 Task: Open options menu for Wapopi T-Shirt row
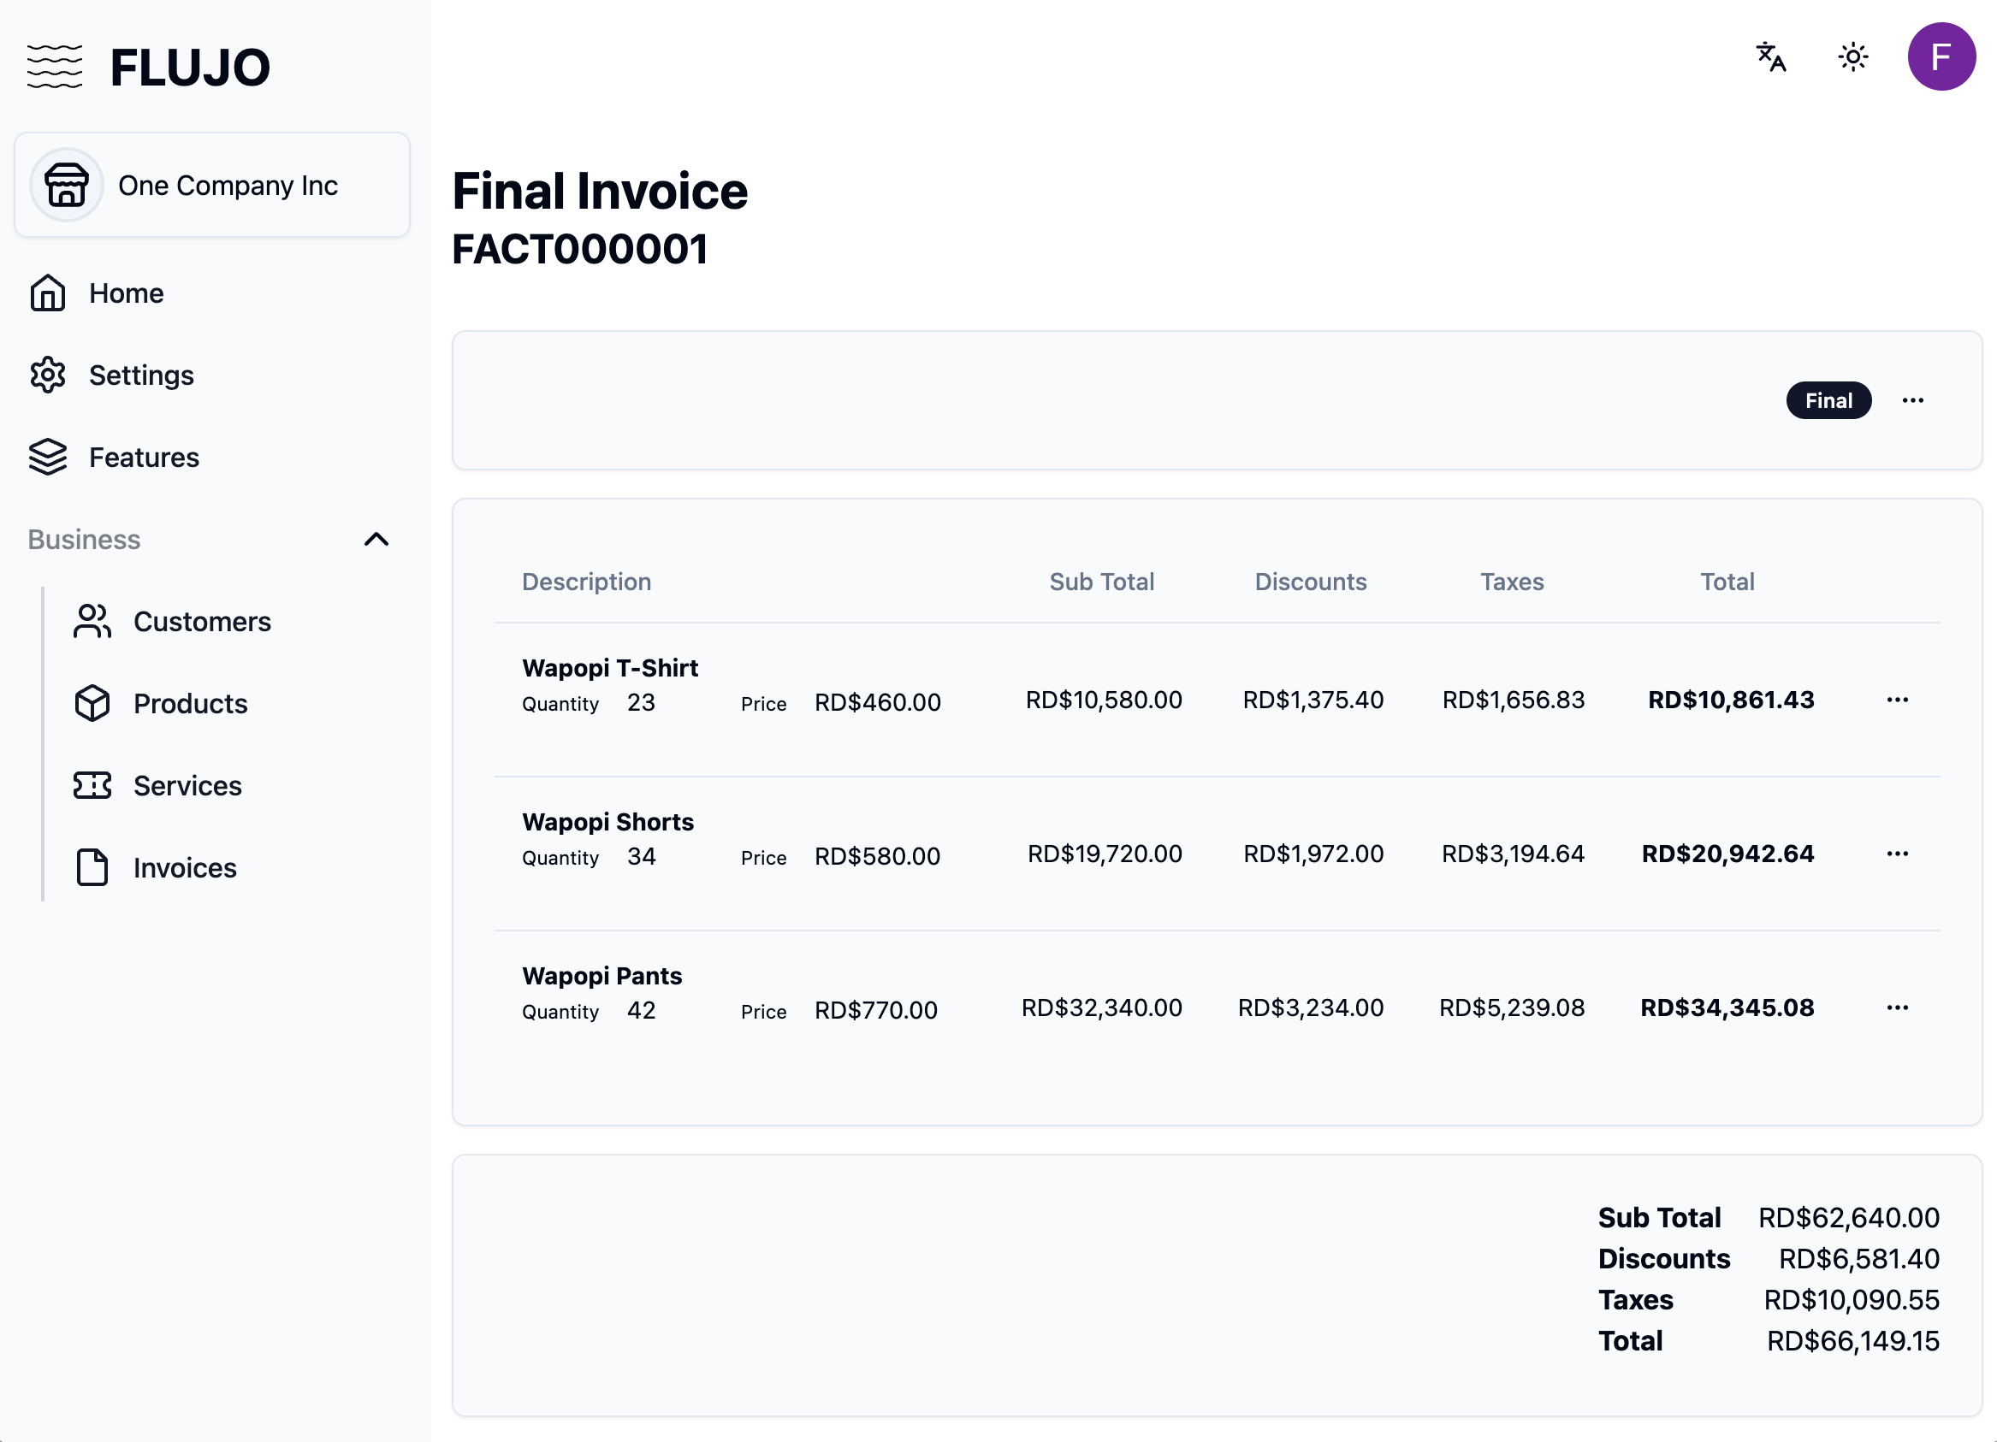pos(1897,700)
